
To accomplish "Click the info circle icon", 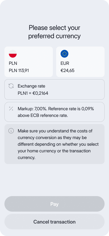I will tap(11, 131).
